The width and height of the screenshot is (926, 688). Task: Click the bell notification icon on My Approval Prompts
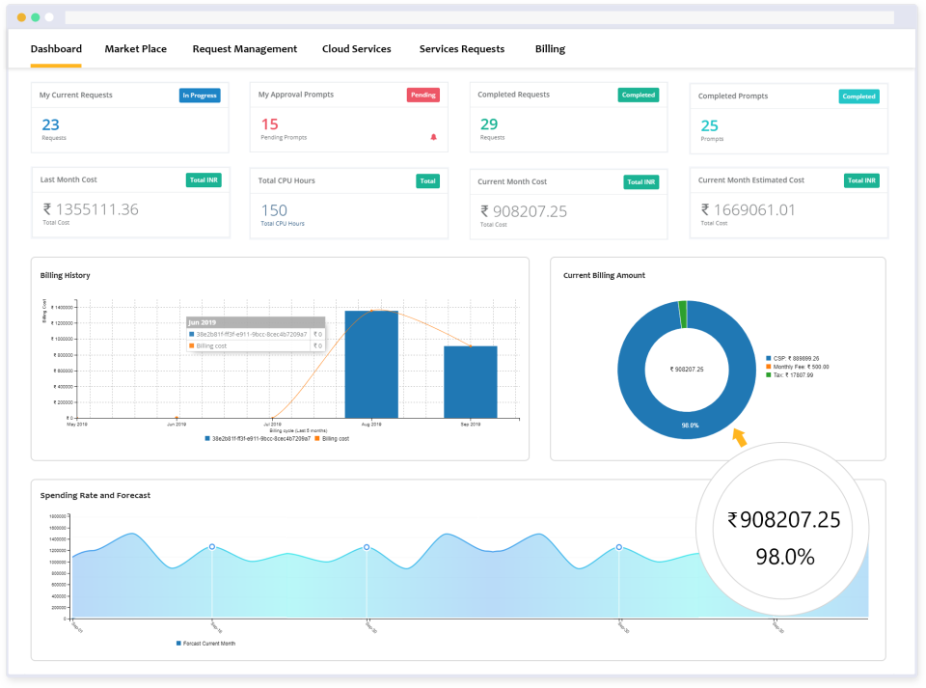(x=433, y=138)
